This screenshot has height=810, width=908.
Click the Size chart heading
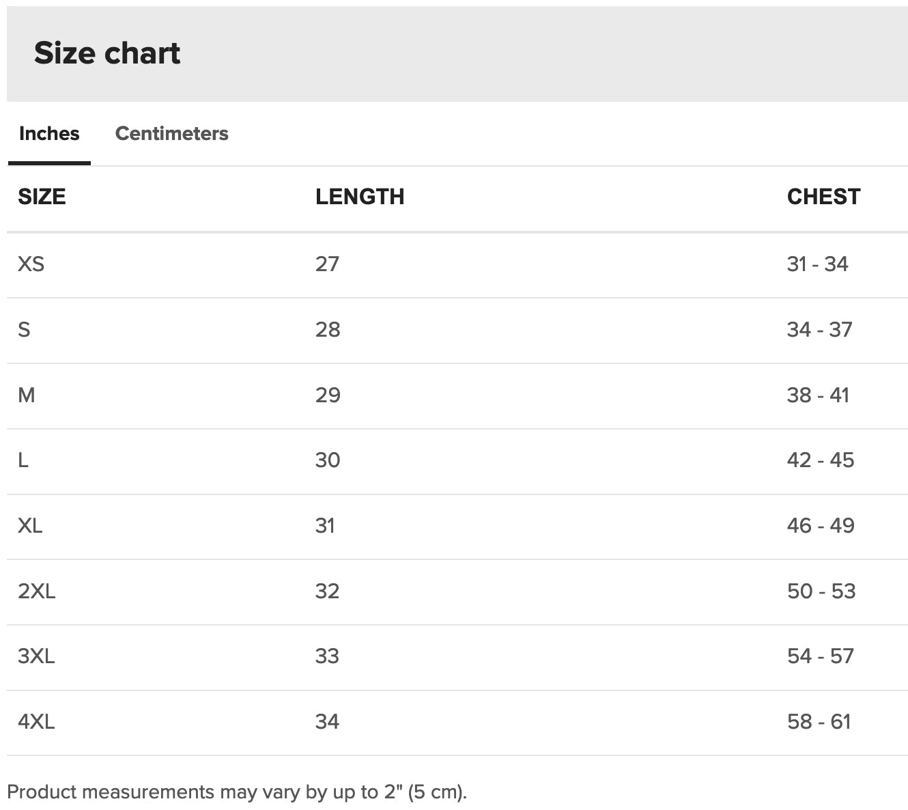click(107, 53)
